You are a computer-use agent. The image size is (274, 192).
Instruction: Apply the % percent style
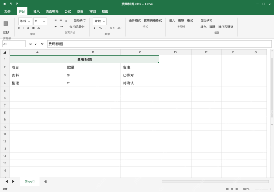click(100, 28)
